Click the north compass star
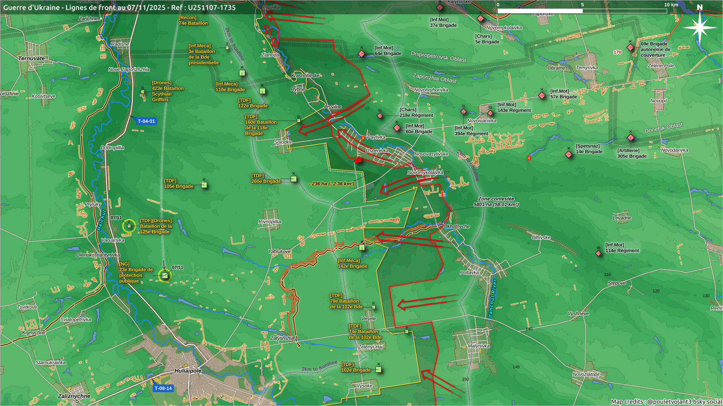This screenshot has width=723, height=406. click(x=700, y=27)
